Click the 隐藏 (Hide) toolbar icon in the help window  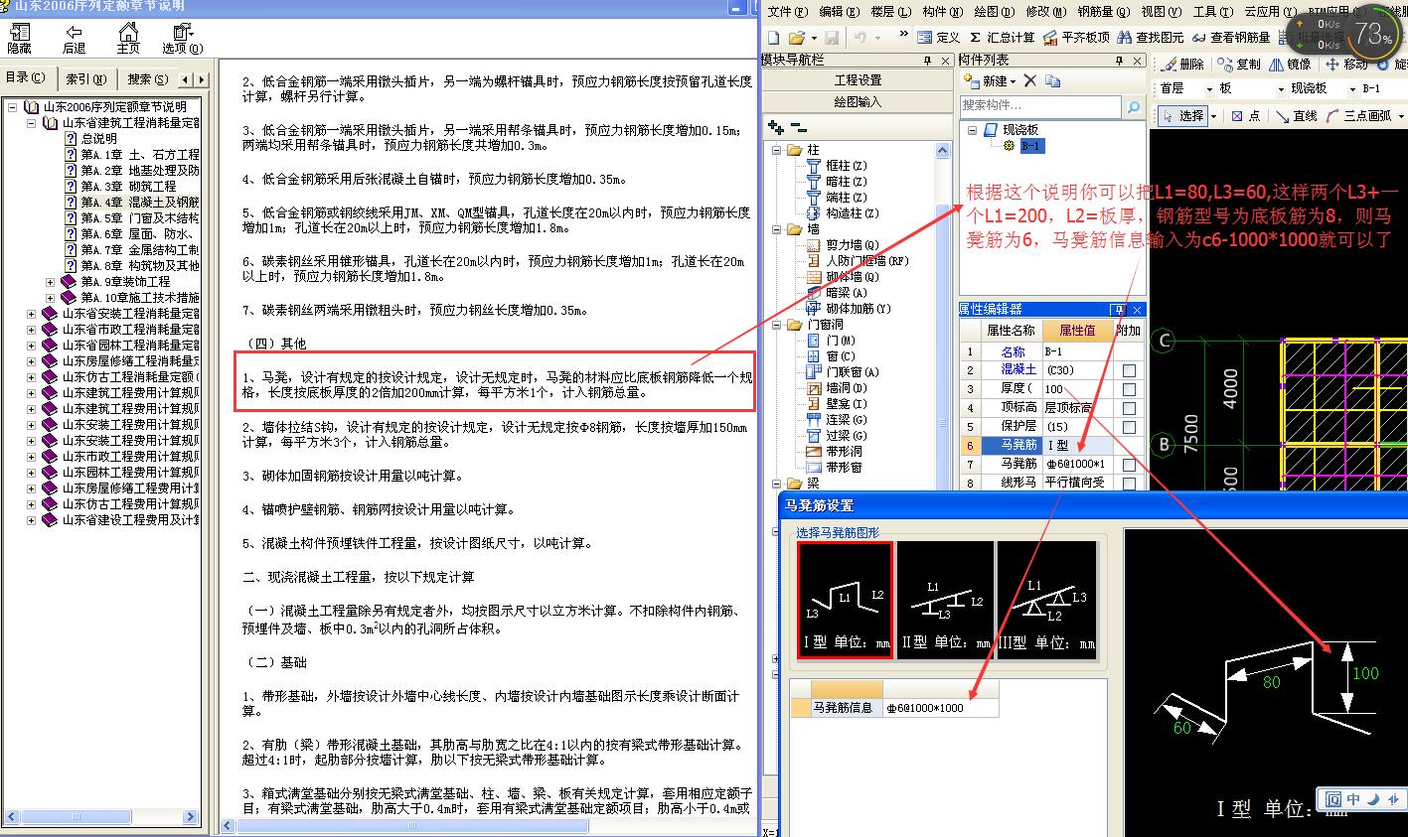(x=19, y=39)
